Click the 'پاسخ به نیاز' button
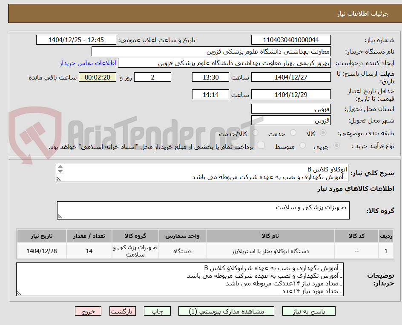402x325 pixels. pos(309,311)
